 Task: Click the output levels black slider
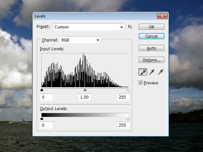[42, 119]
